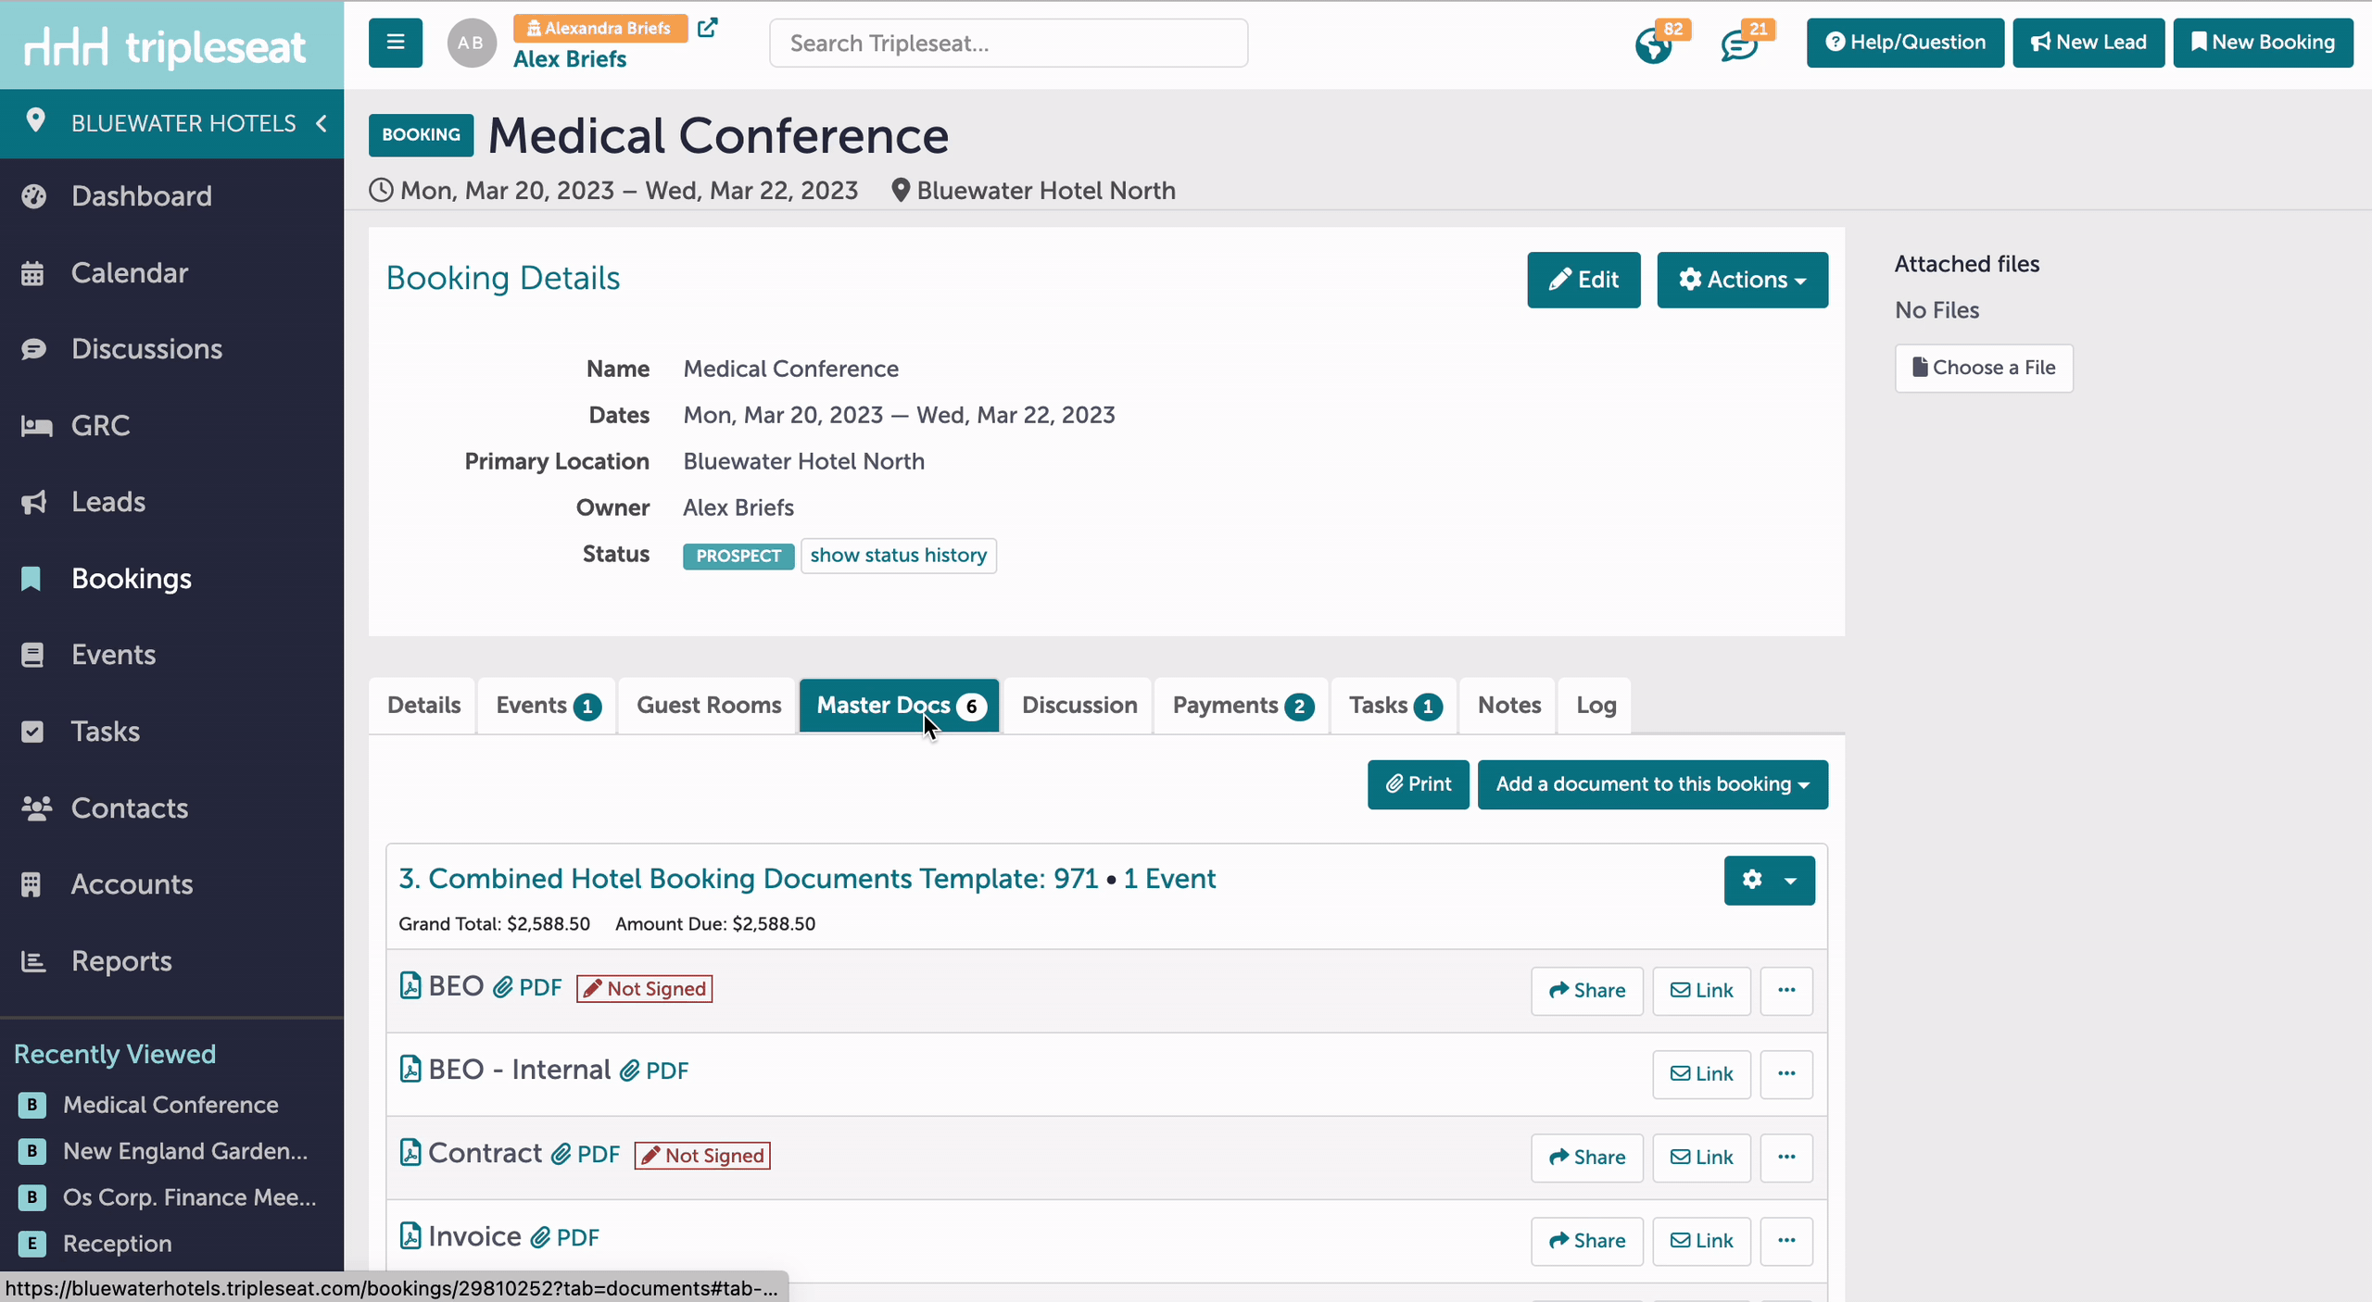Click the AB user avatar
The image size is (2372, 1302).
click(472, 43)
